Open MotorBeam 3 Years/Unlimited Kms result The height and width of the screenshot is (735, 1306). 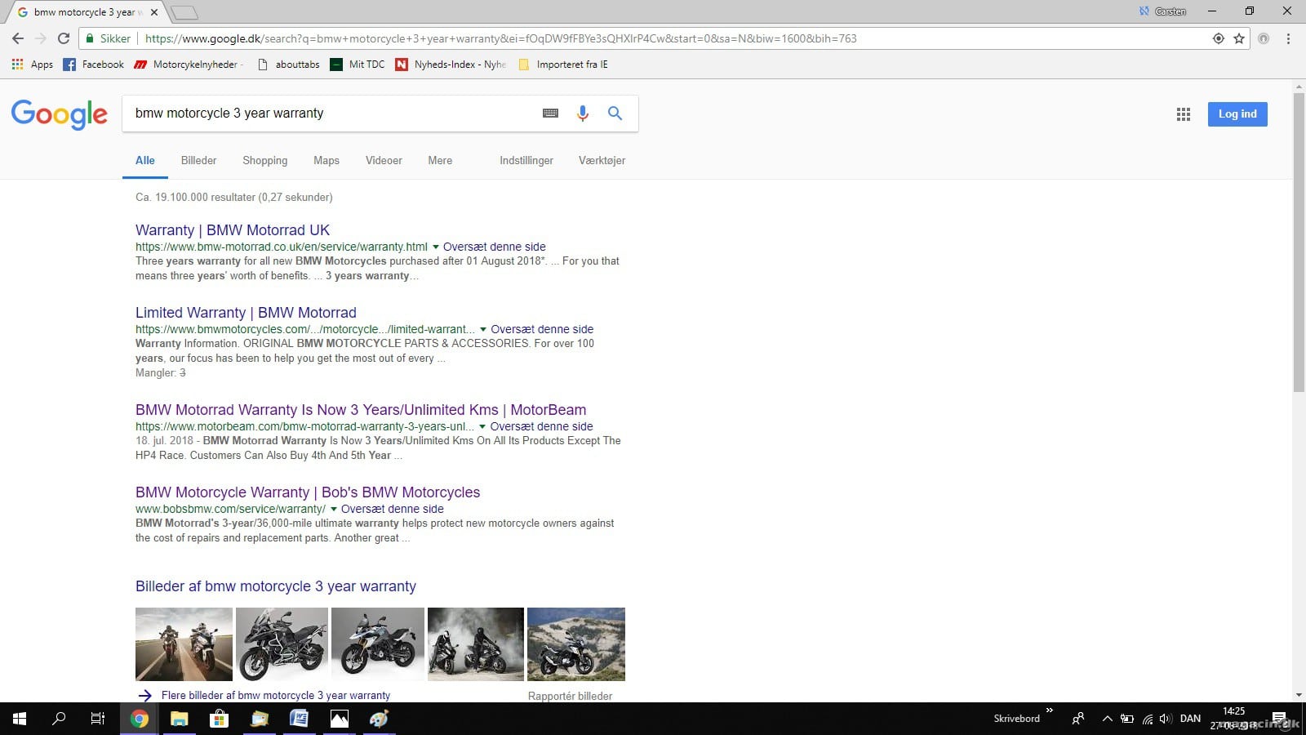coord(361,410)
